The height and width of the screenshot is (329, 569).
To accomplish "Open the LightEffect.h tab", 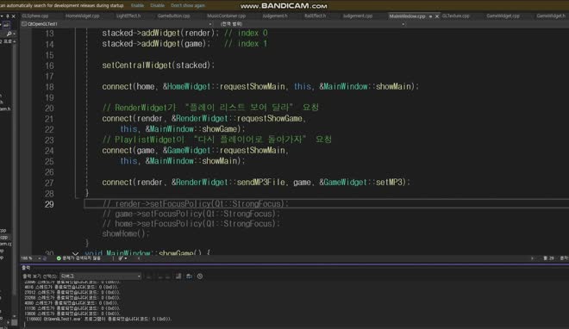I will (128, 16).
